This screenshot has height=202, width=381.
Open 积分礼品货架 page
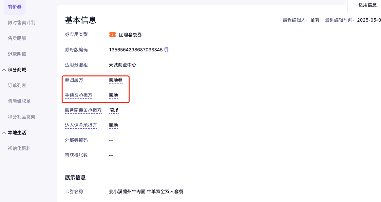point(22,117)
